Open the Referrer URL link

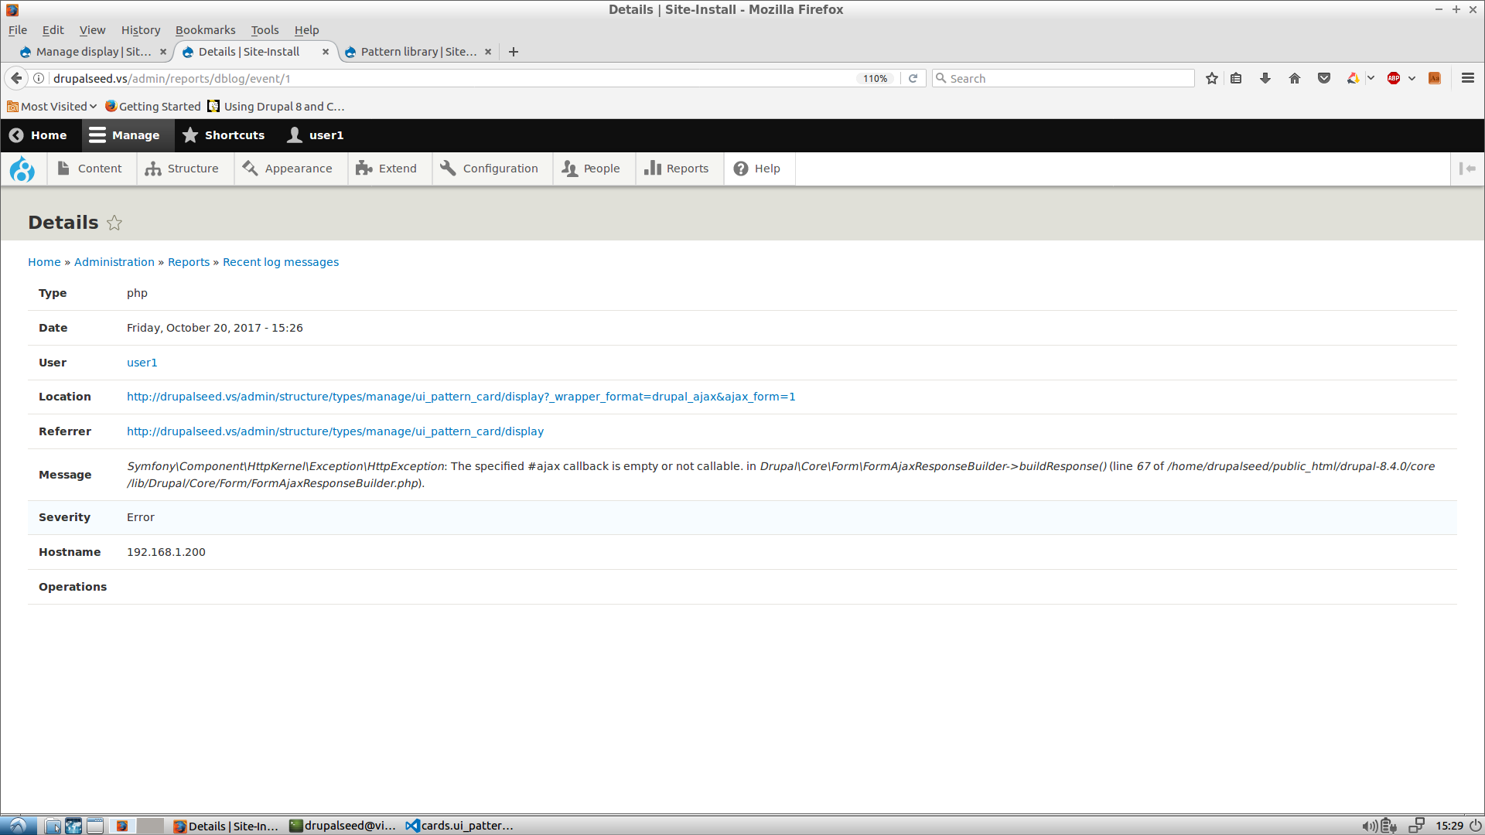tap(335, 431)
